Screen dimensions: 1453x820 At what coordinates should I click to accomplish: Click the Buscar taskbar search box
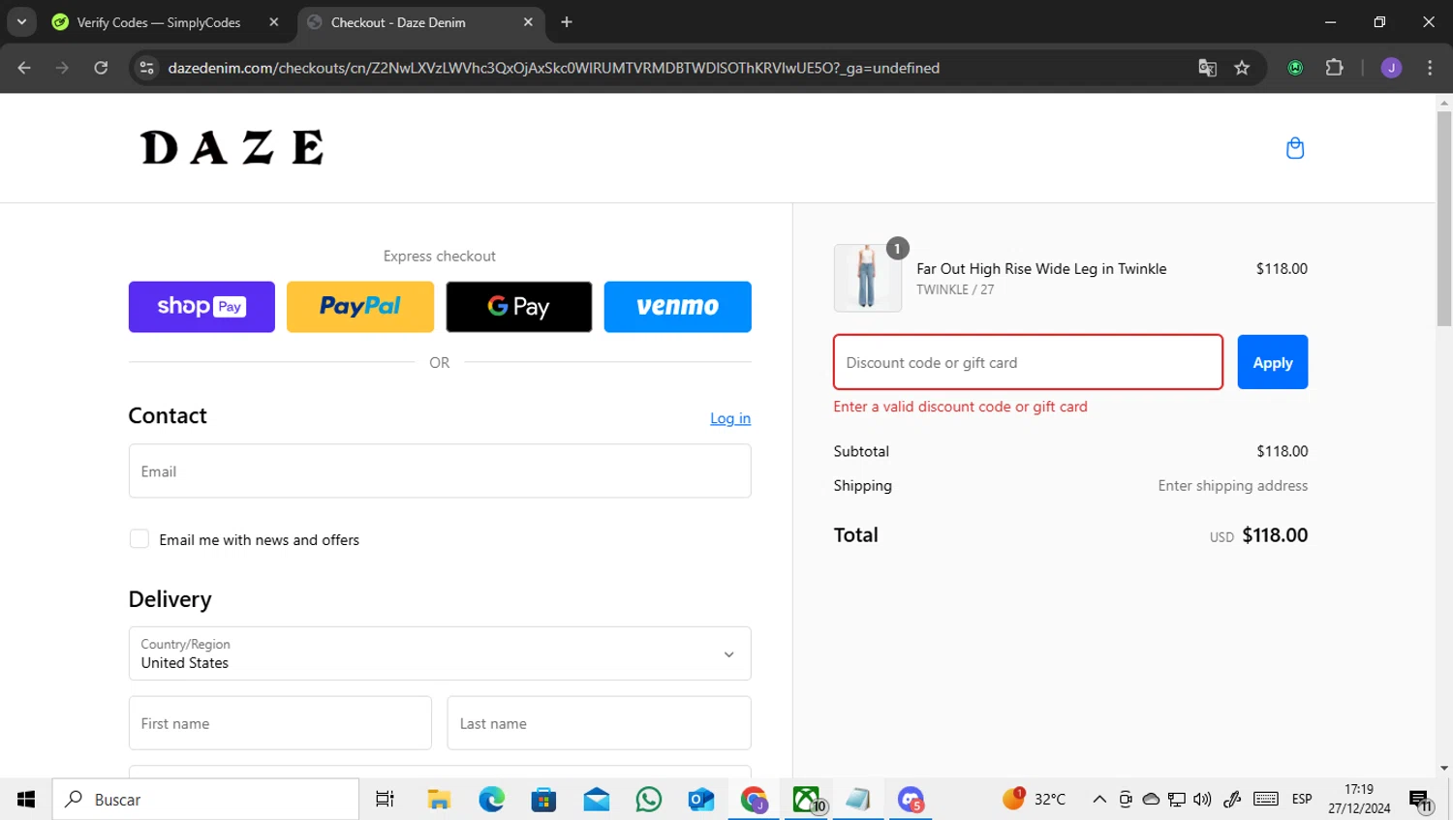click(x=205, y=799)
